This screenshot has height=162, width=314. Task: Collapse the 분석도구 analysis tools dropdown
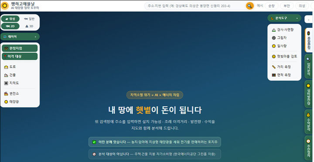(284, 18)
